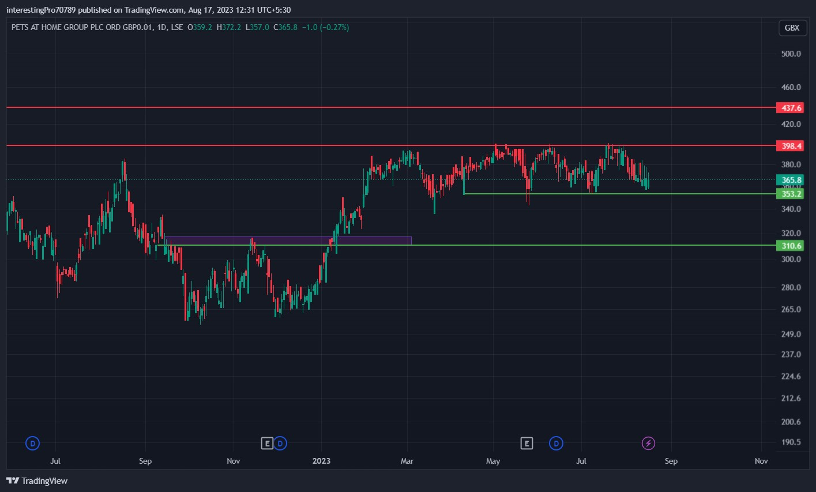Click the 249.0 price axis label
This screenshot has width=816, height=492.
[791, 334]
